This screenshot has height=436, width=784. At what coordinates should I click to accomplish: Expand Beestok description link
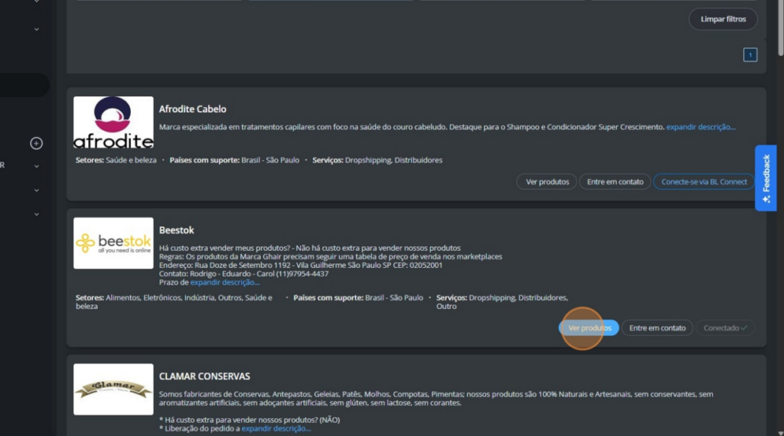[x=224, y=282]
